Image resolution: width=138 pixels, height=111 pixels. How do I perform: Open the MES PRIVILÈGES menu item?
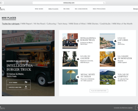click(x=99, y=9)
